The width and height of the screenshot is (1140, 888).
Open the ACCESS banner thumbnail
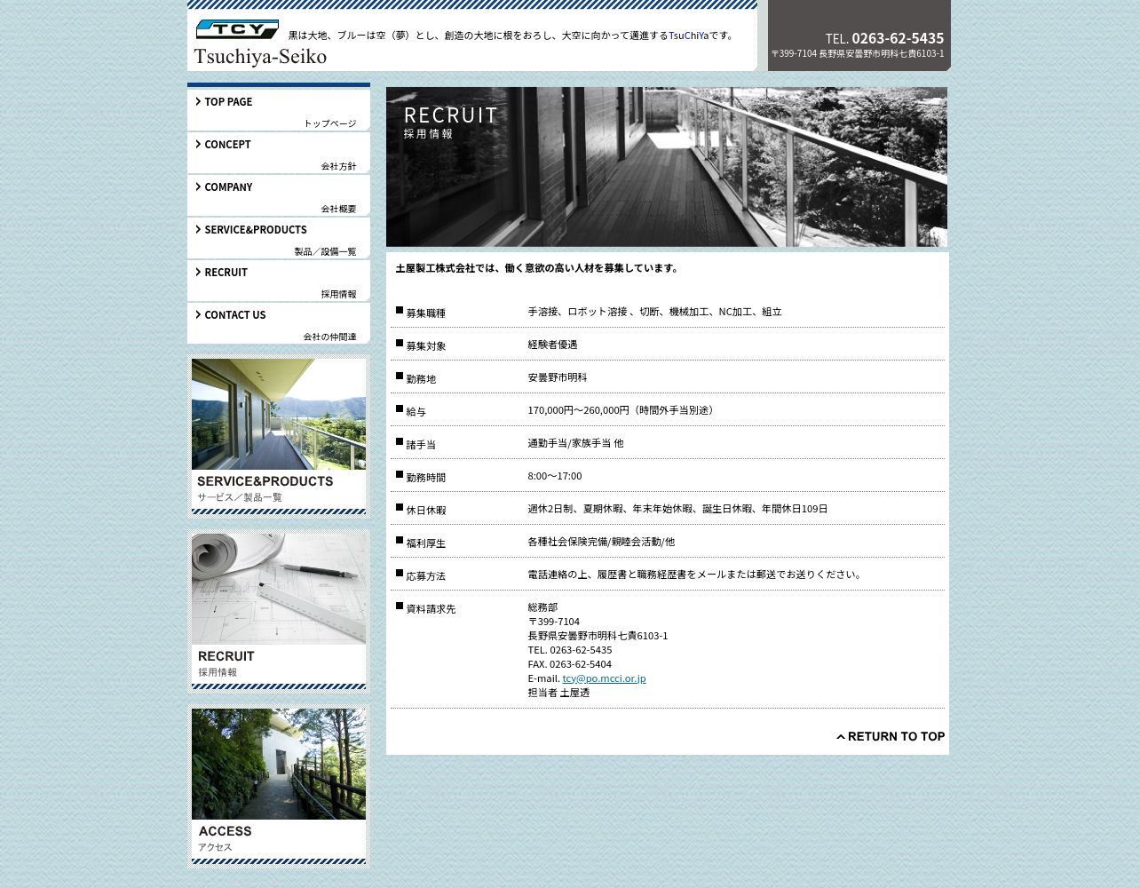coord(279,786)
